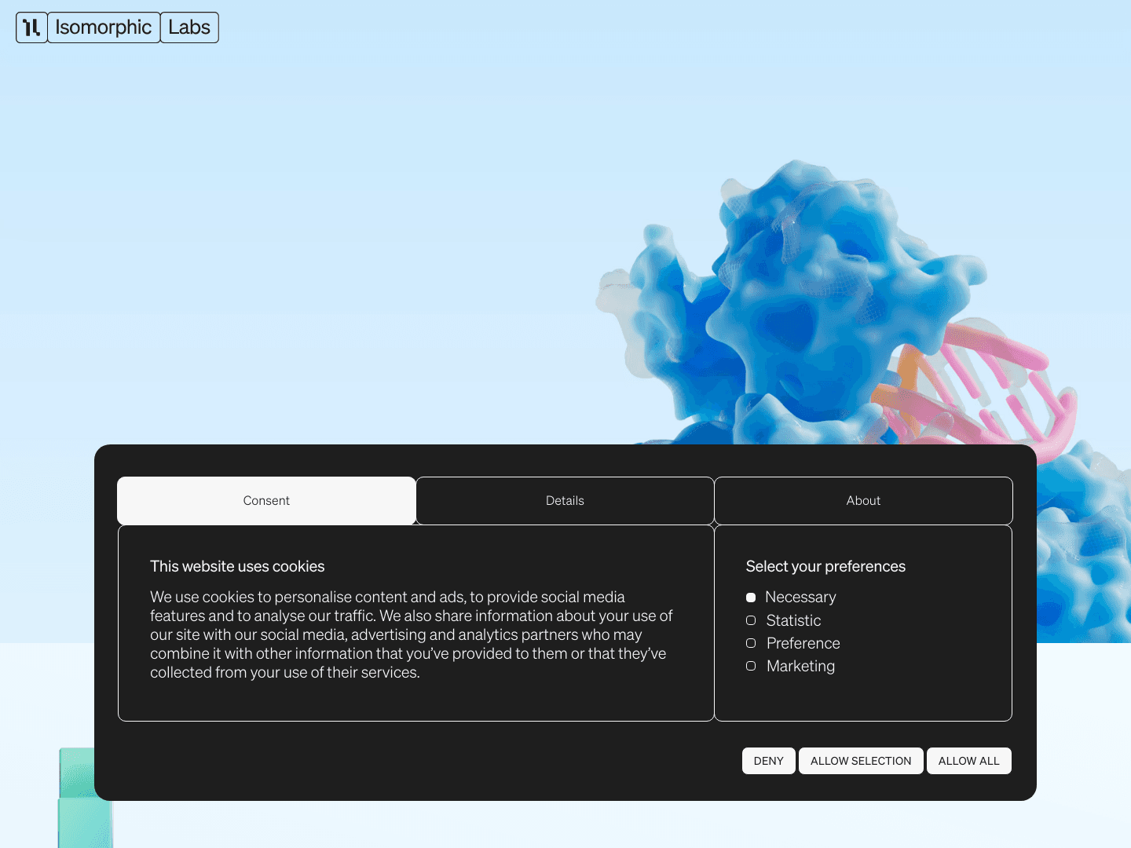Click the Necessary cookies checkbox
Screen dimensions: 1131x848
[x=751, y=597]
